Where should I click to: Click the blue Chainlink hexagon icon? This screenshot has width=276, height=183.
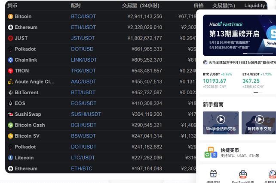point(11,60)
